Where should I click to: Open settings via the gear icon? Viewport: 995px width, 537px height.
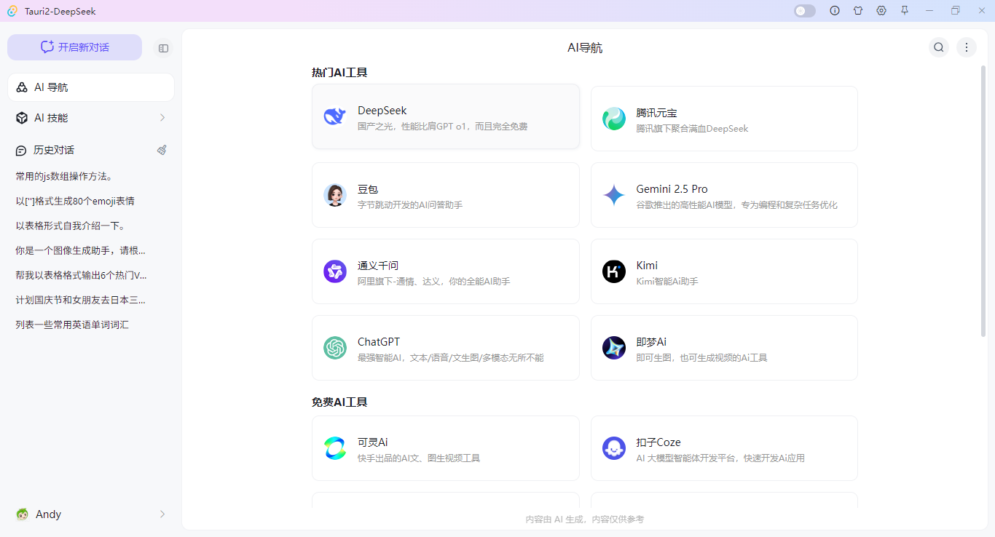[881, 10]
